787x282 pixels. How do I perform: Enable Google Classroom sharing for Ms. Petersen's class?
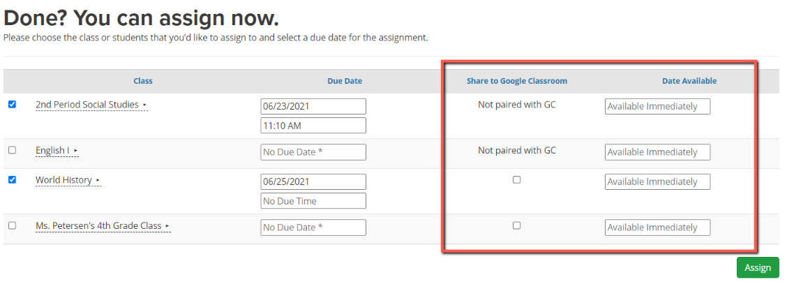[516, 225]
